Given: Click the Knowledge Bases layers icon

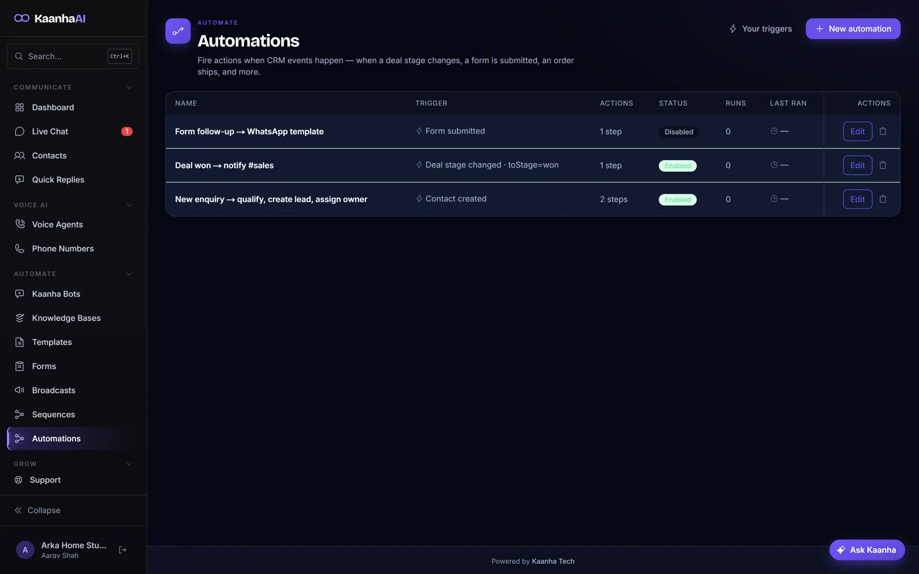Looking at the screenshot, I should pos(20,318).
